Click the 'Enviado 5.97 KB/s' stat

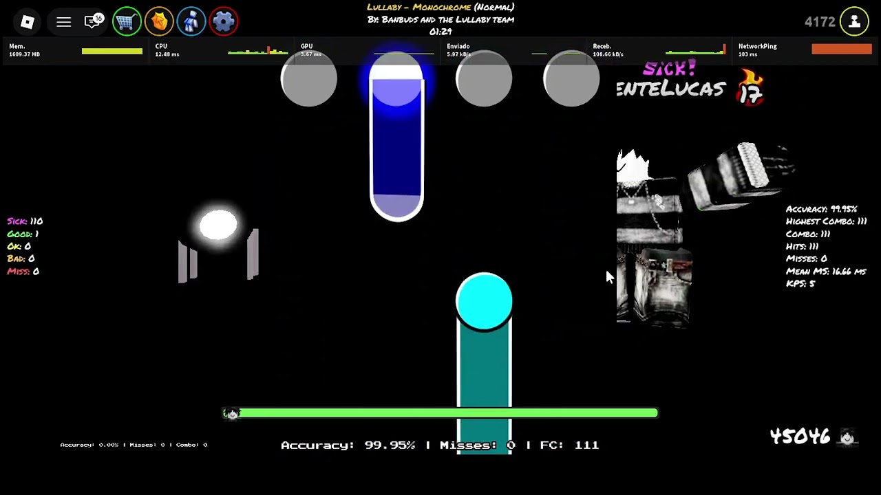459,50
